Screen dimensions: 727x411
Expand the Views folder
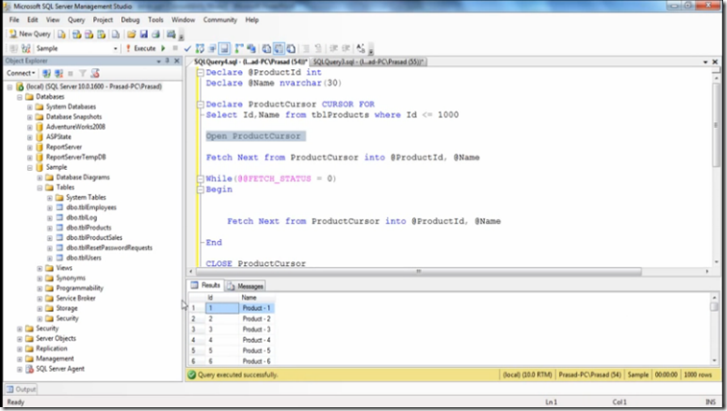click(x=40, y=268)
